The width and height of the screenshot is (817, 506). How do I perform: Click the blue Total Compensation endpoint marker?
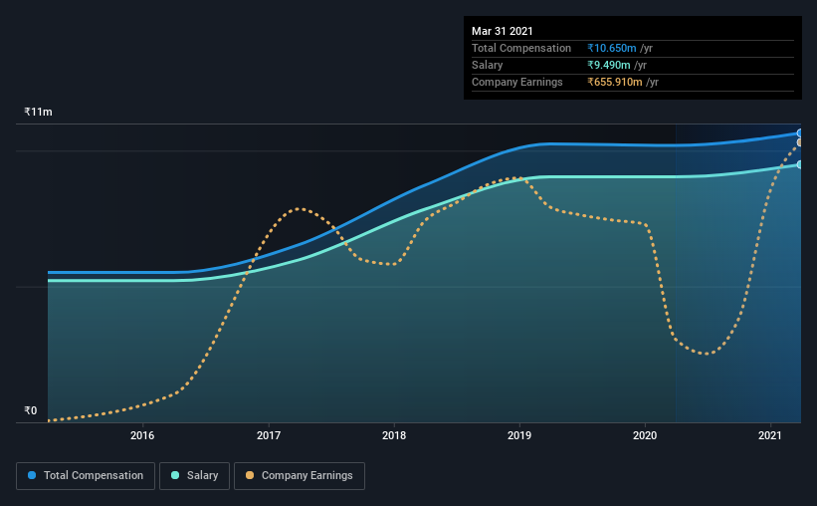tap(800, 133)
